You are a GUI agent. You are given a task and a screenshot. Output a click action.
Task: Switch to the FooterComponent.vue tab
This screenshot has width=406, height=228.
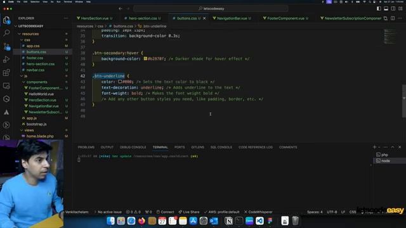285,18
